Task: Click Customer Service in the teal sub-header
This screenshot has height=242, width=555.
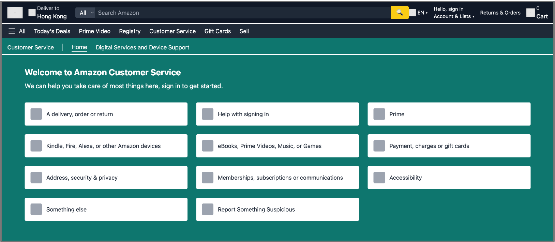Action: (x=31, y=47)
